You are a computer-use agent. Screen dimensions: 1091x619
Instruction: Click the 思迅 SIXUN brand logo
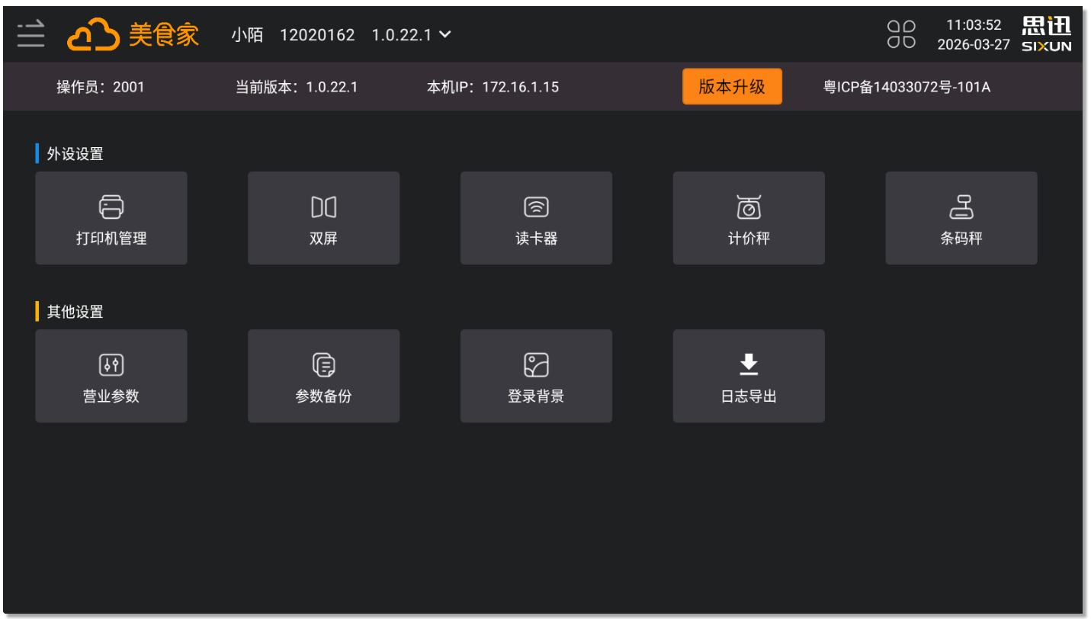[1046, 35]
